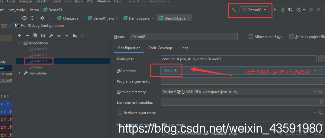This screenshot has height=138, width=325.
Task: Open the Build menu
Action: pos(56,2)
